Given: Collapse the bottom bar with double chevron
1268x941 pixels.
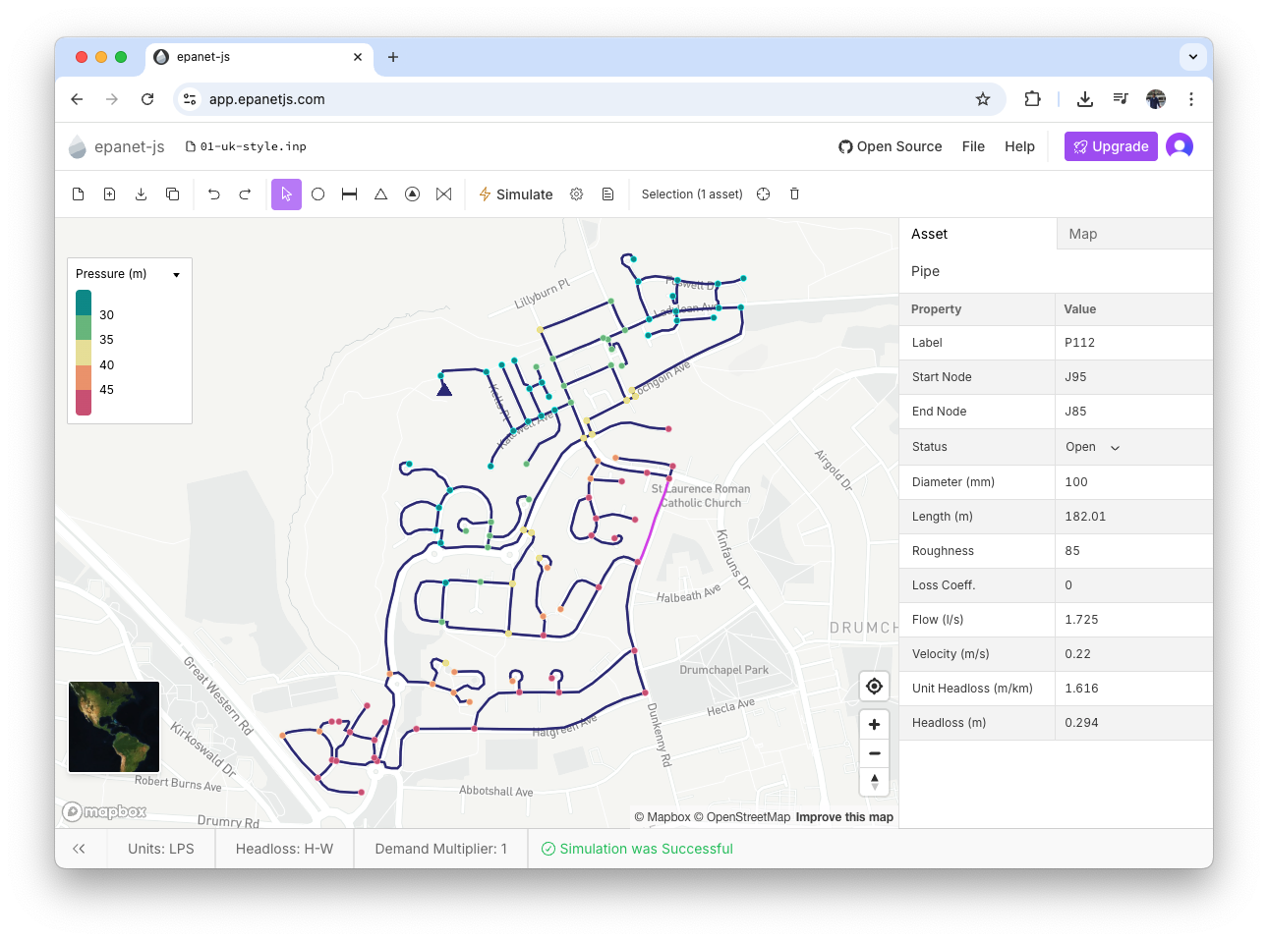Looking at the screenshot, I should [79, 849].
